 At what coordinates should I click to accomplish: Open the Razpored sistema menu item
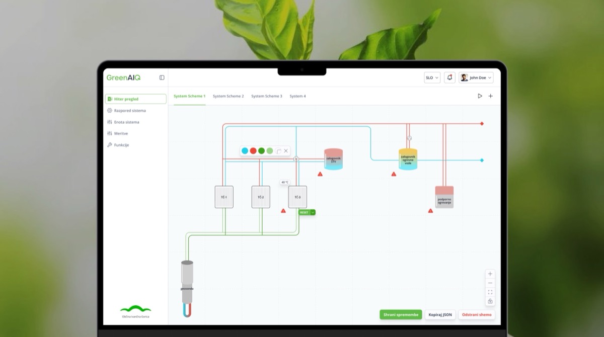pyautogui.click(x=129, y=111)
